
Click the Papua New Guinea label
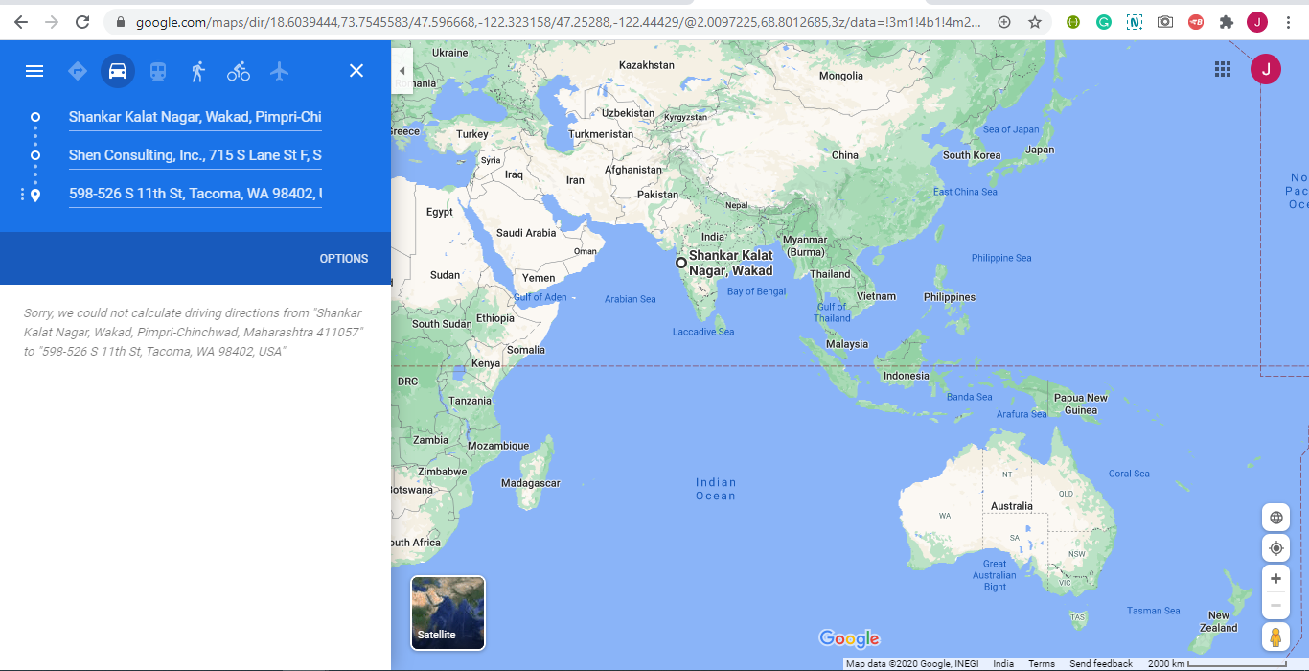click(x=1081, y=404)
